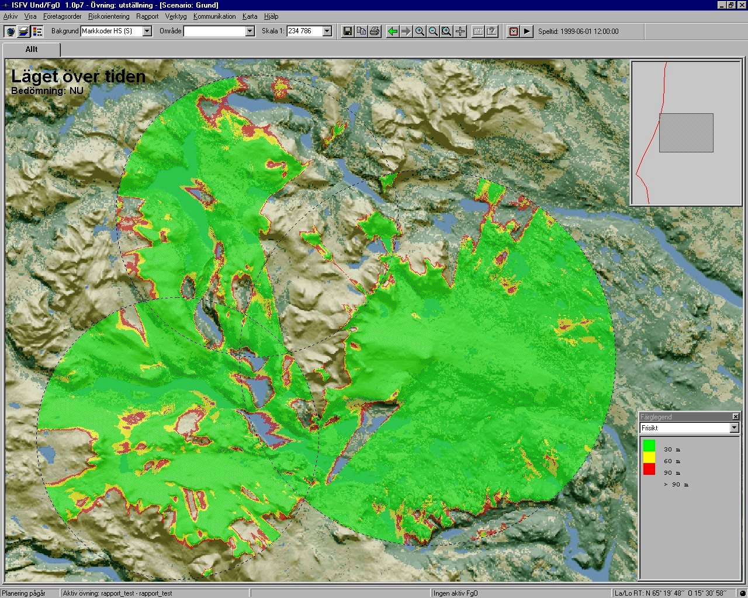Open the Frisikt legend dropdown arrow
The width and height of the screenshot is (748, 598).
(x=735, y=428)
